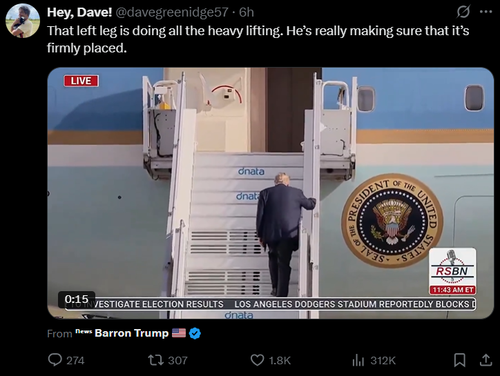This screenshot has height=376, width=500.
Task: Click the share upload icon
Action: pos(485,360)
